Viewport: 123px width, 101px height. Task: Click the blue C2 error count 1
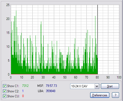23,91
